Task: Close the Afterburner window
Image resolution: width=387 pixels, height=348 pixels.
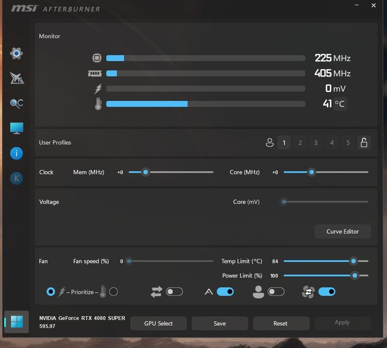Action: click(x=374, y=5)
